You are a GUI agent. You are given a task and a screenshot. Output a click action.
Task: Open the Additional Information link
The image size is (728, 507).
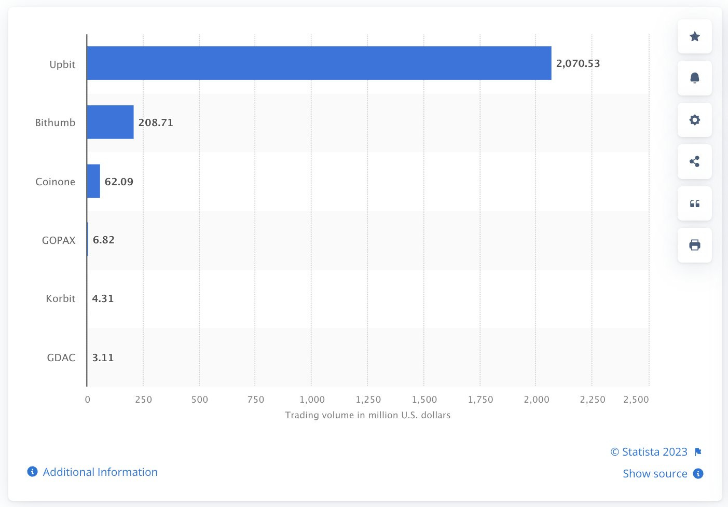point(100,472)
